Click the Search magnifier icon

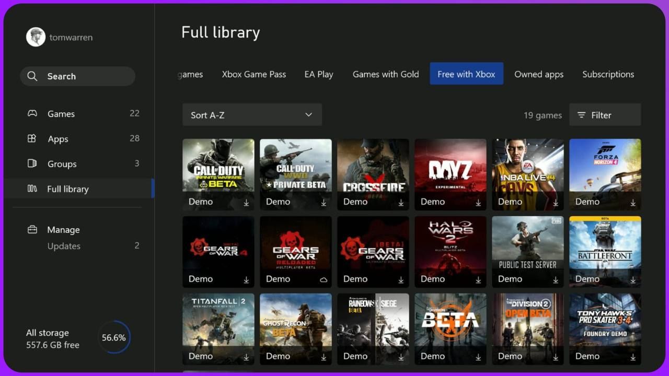click(x=32, y=76)
